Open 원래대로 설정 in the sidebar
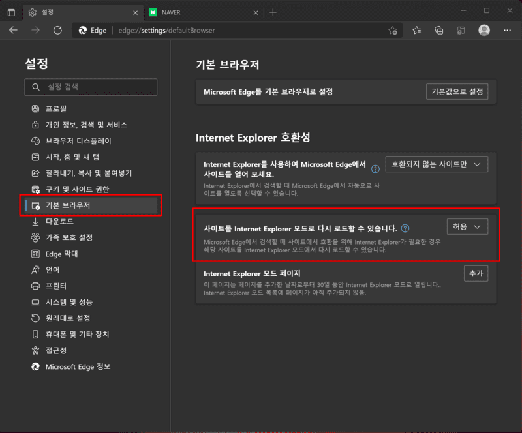Image resolution: width=522 pixels, height=433 pixels. click(91, 318)
